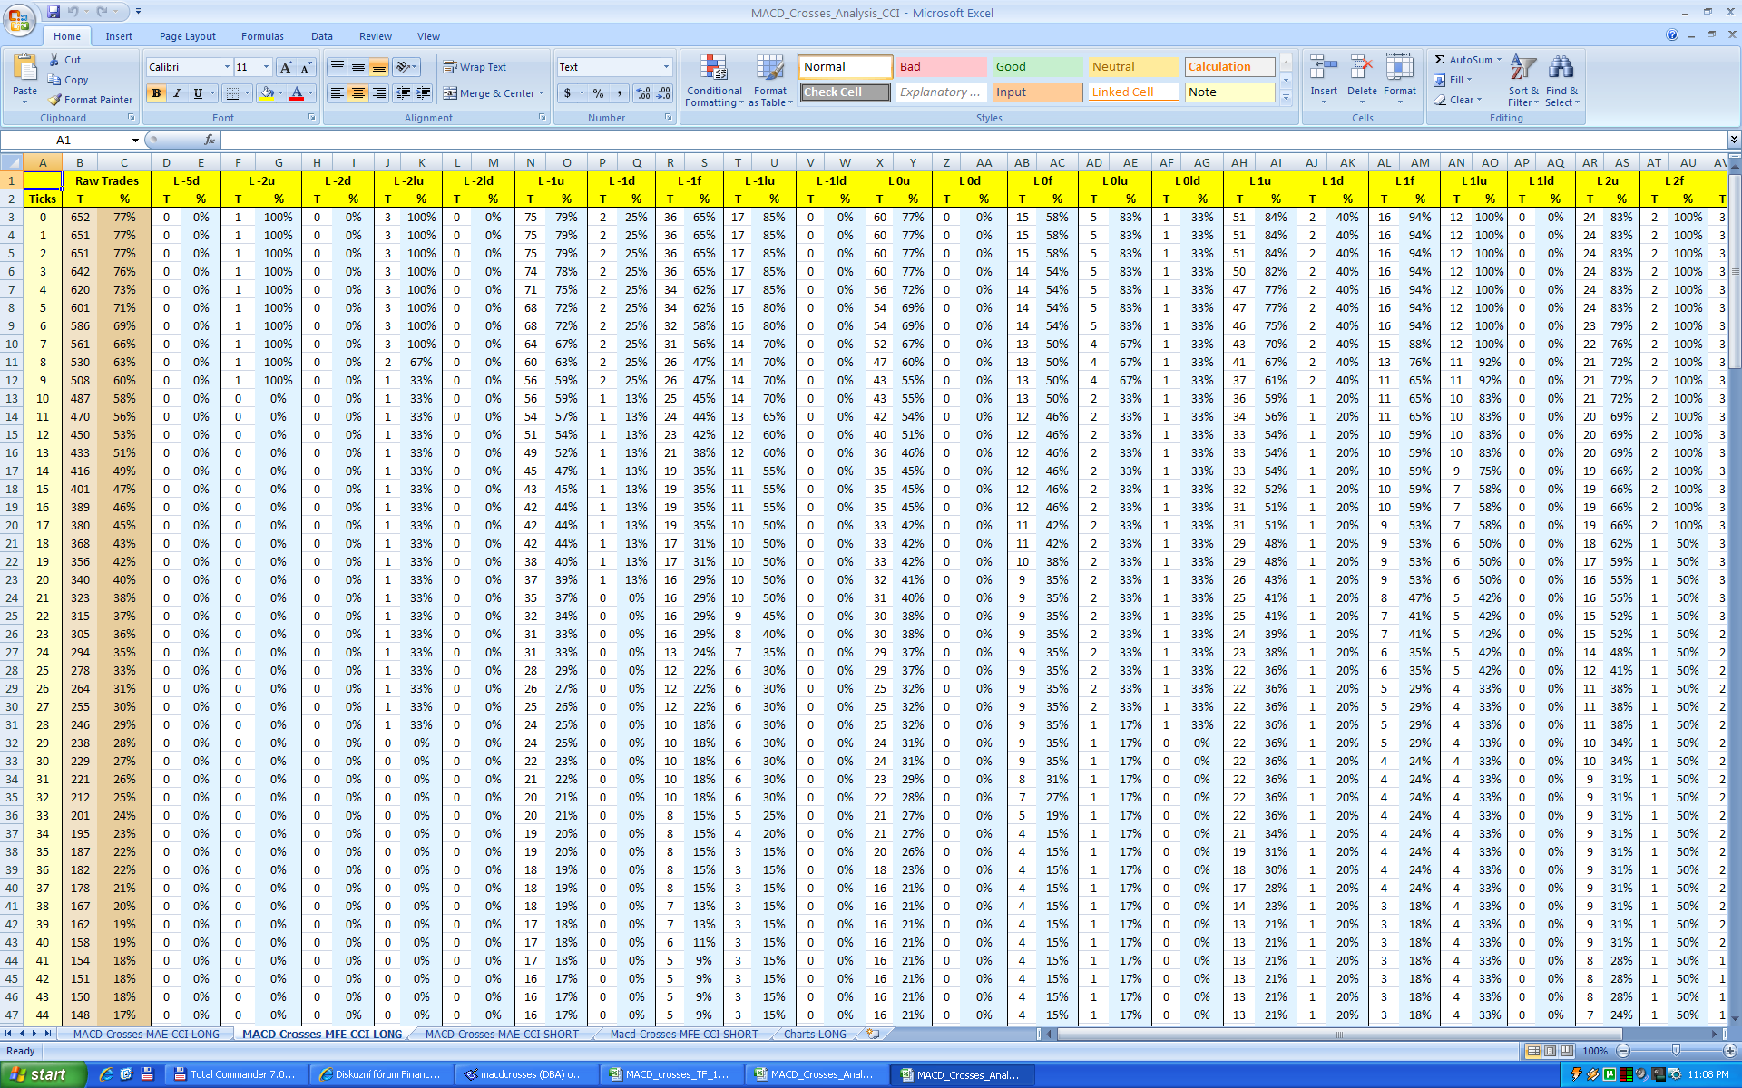Click the Format Painter brush icon
The height and width of the screenshot is (1088, 1742).
pos(55,100)
